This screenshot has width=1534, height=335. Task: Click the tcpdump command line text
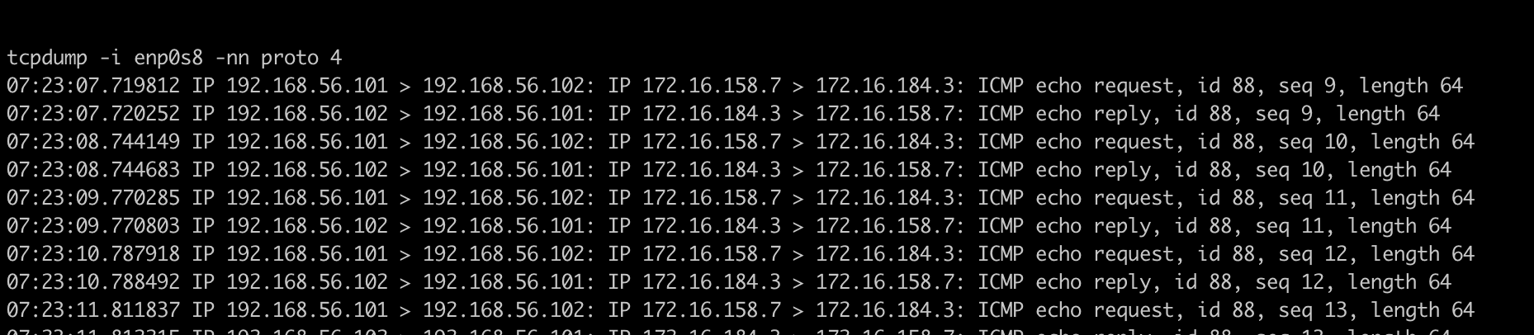[x=174, y=58]
